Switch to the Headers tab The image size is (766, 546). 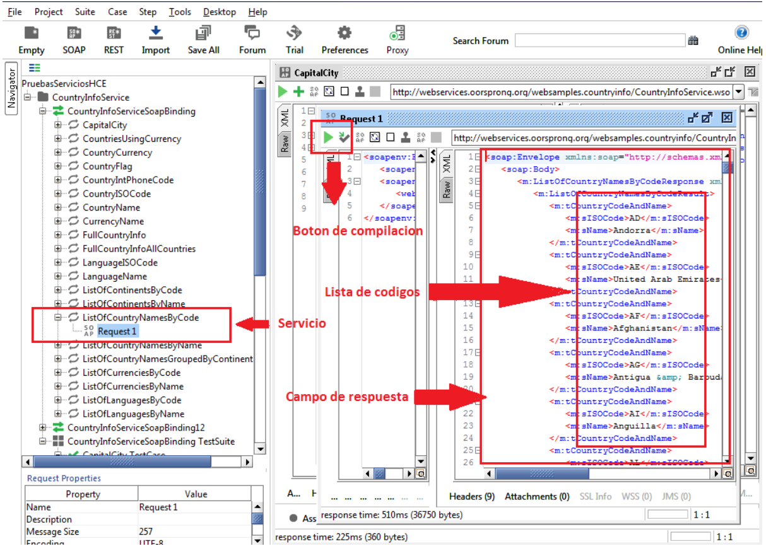[x=471, y=496]
